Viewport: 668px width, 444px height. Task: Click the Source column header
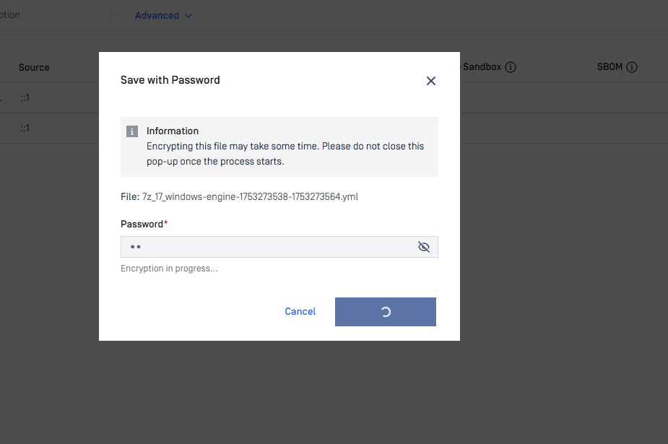click(34, 67)
